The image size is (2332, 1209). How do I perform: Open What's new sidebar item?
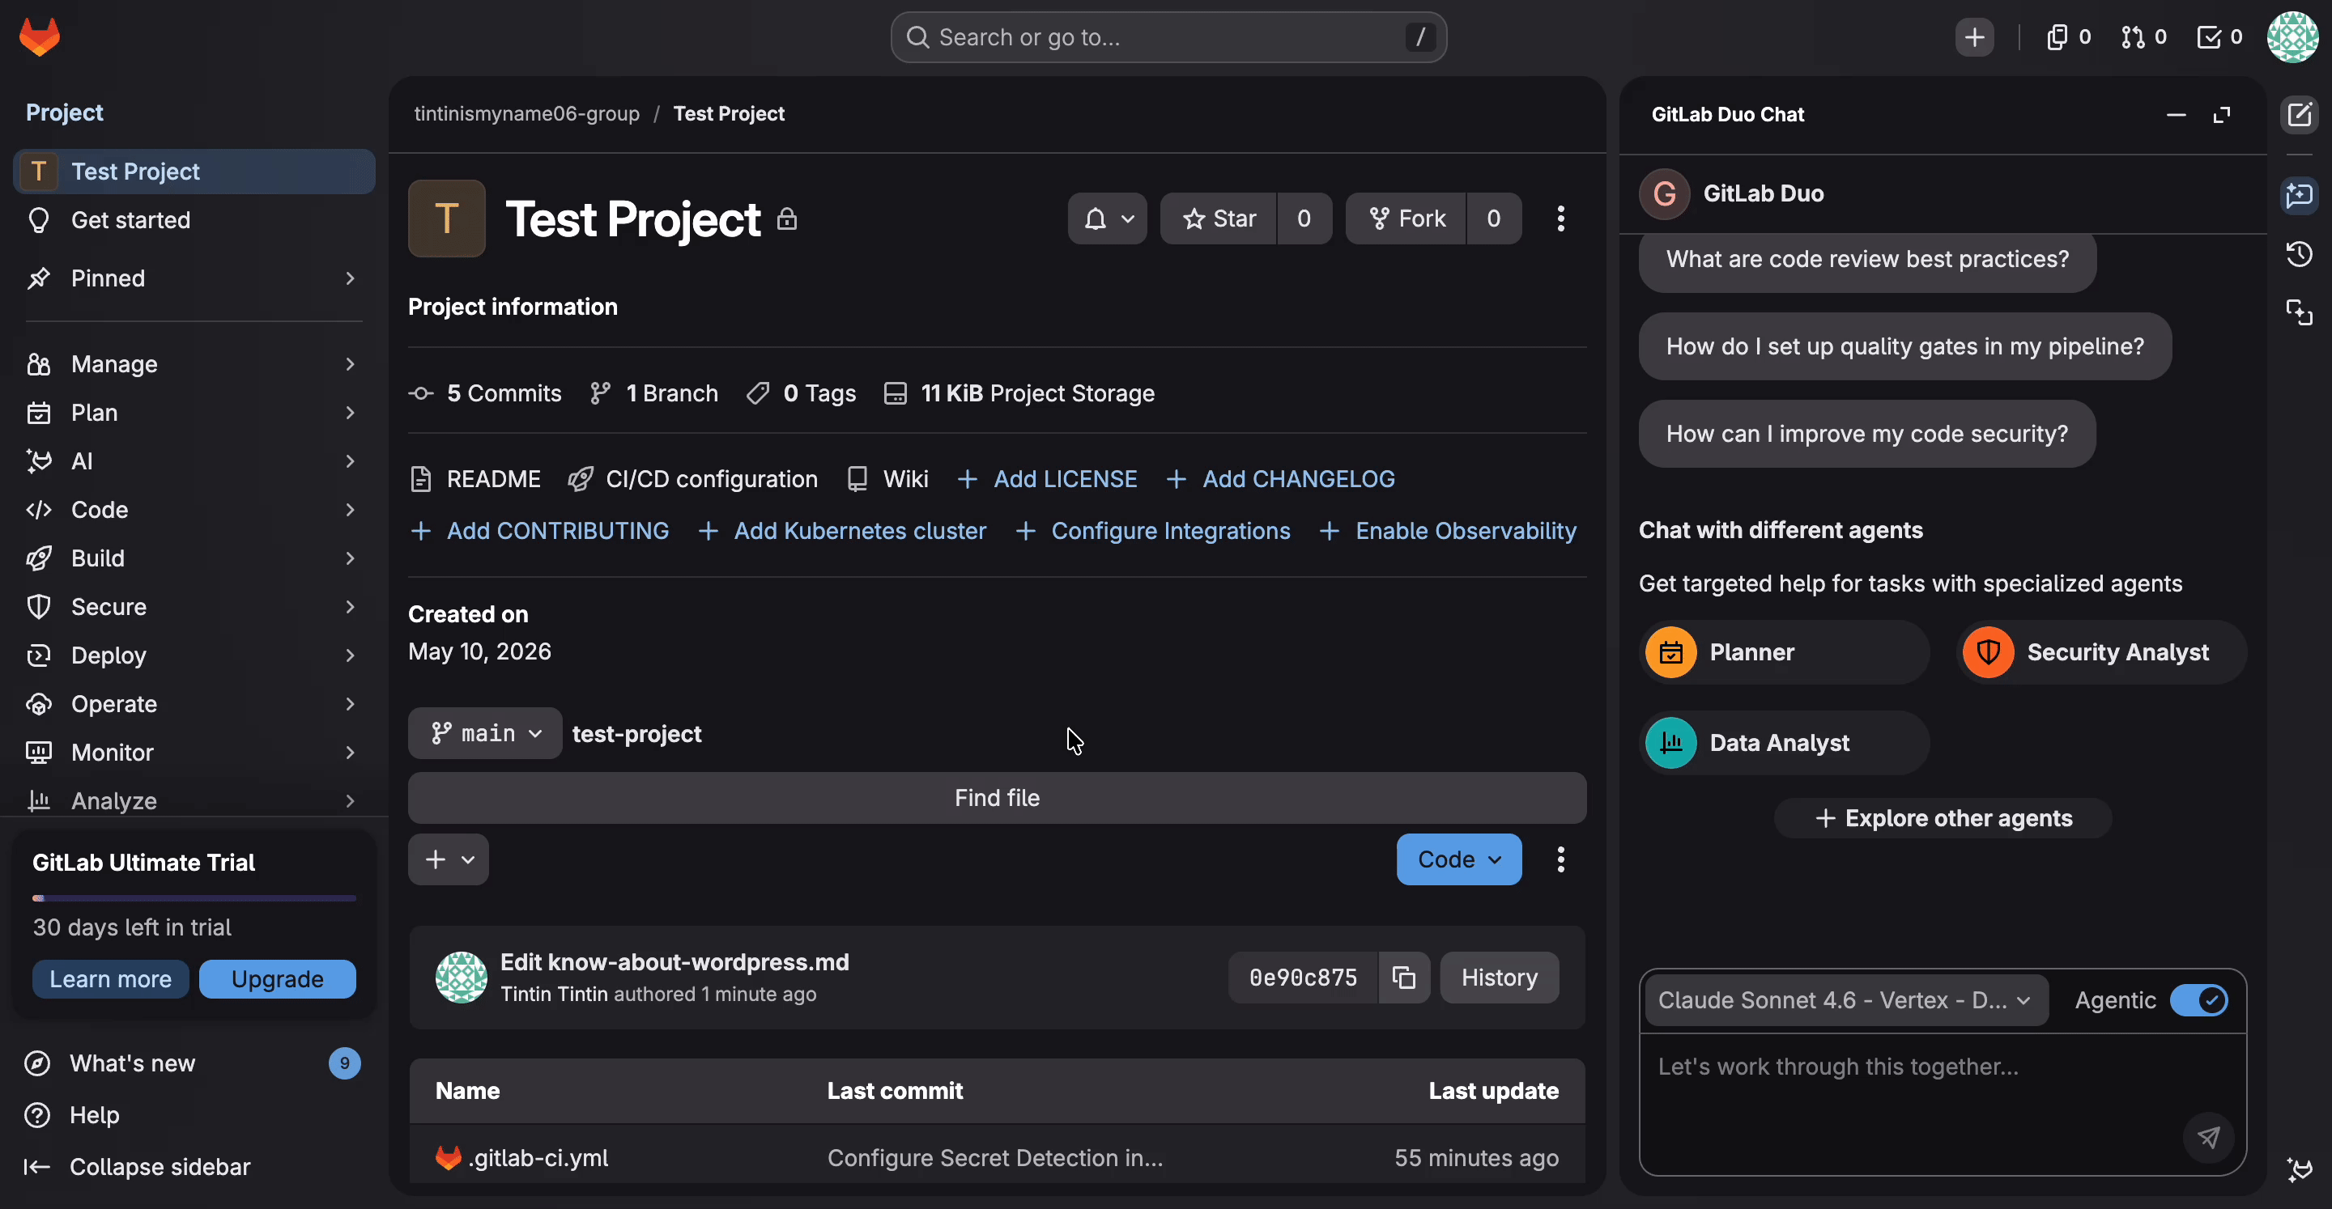[194, 1063]
